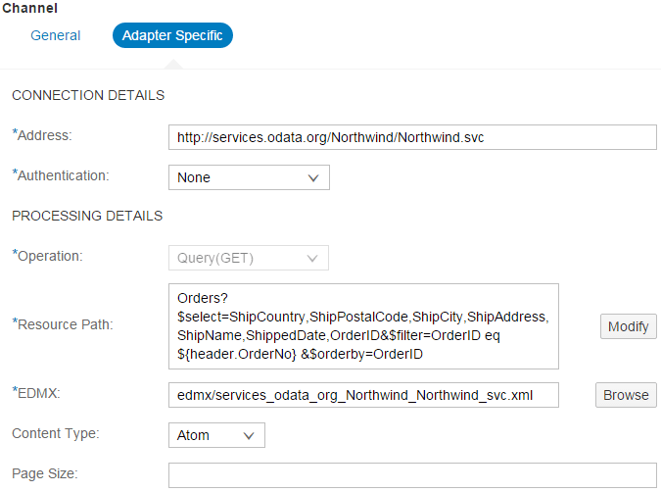
Task: Open the Authentication dropdown showing None
Action: (x=249, y=177)
